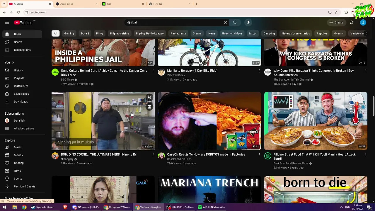Open Dara Tah subscription channel

22,120
